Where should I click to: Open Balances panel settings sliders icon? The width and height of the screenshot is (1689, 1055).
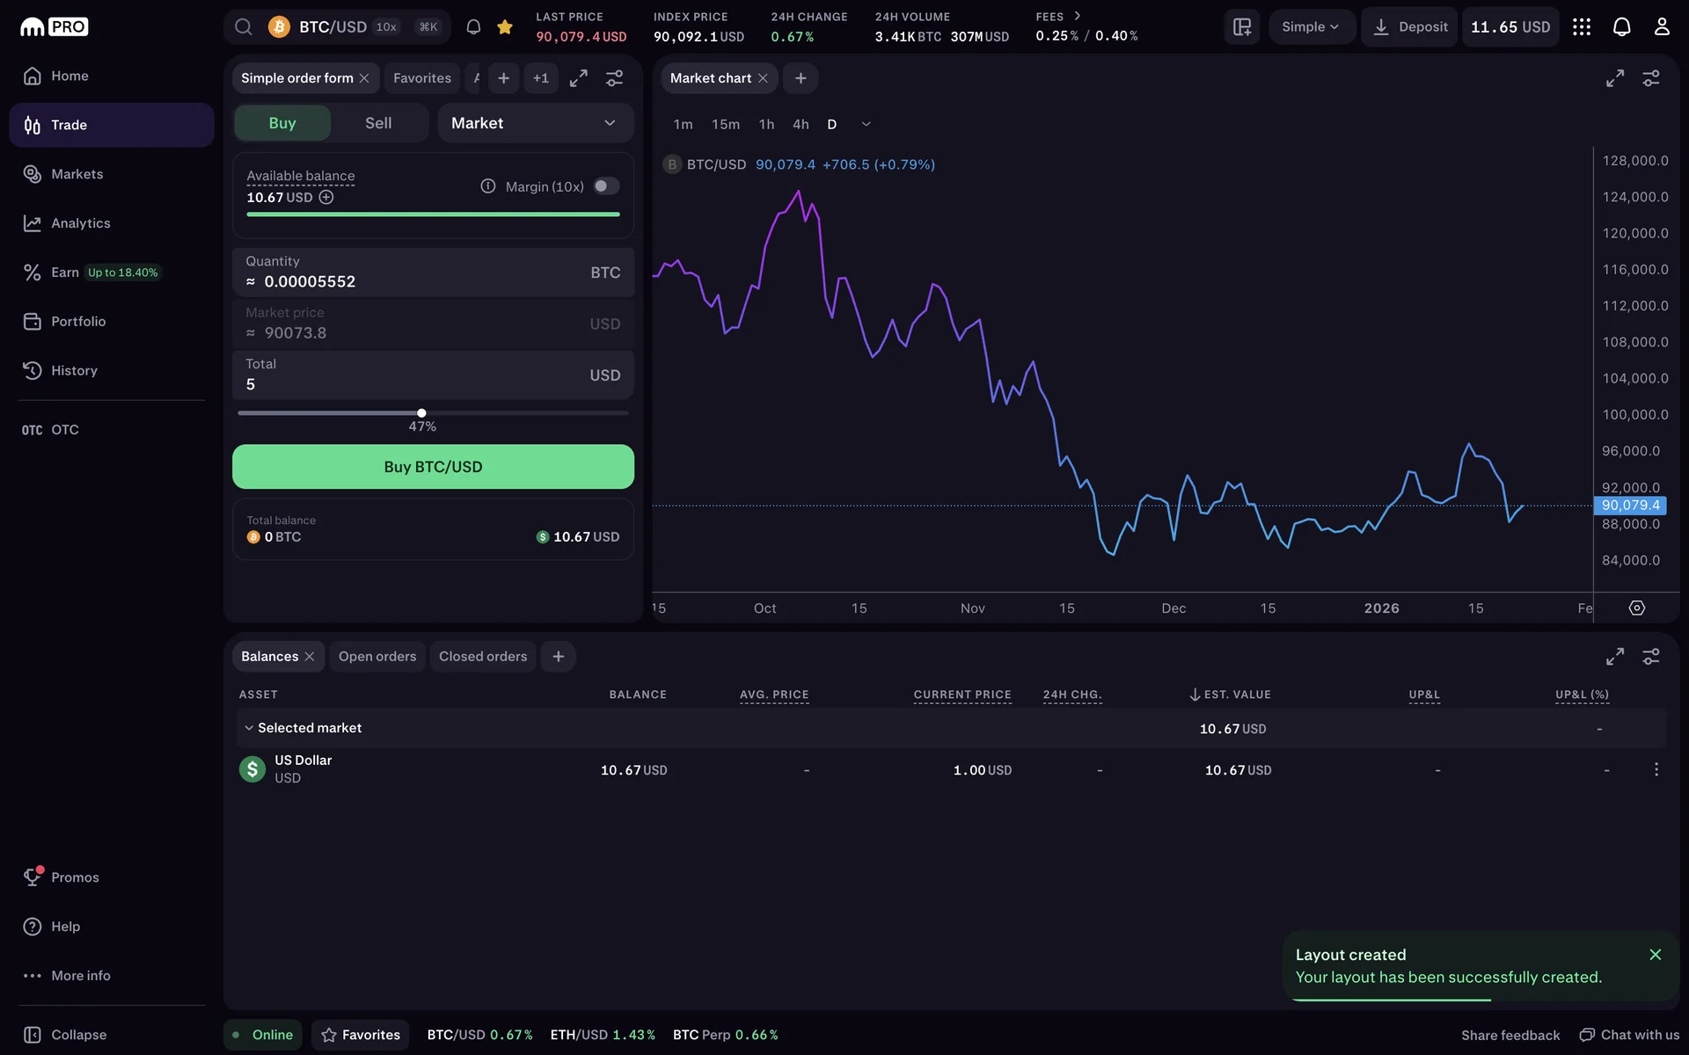coord(1651,657)
